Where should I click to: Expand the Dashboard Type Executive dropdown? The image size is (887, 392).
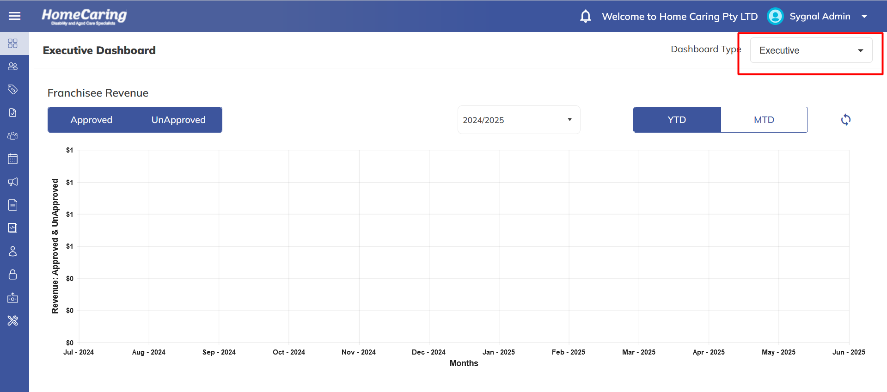click(x=811, y=50)
